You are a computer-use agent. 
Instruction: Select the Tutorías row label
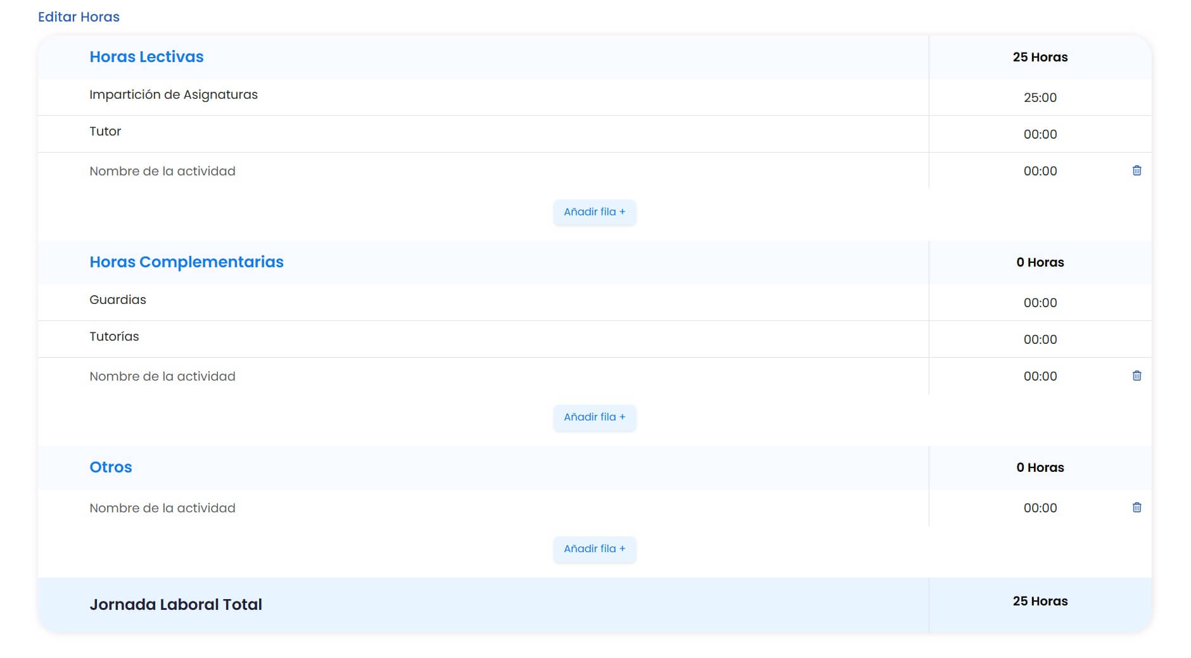114,336
